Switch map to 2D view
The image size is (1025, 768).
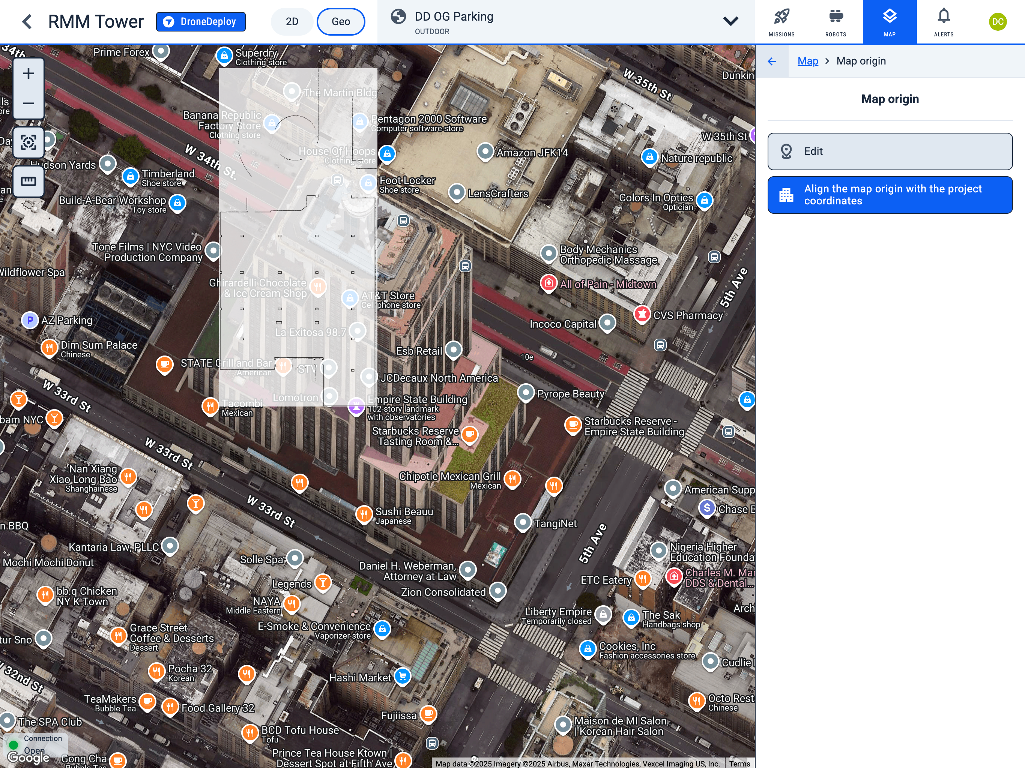[292, 21]
